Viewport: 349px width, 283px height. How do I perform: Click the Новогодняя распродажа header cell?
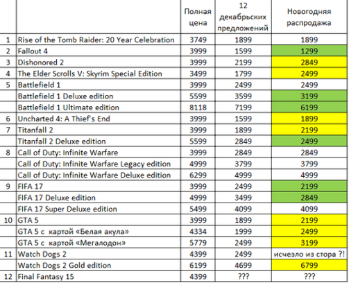coord(309,17)
